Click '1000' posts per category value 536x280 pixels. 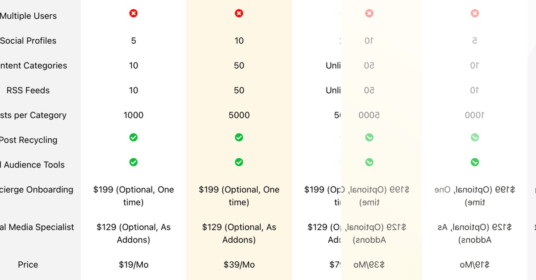coord(134,115)
